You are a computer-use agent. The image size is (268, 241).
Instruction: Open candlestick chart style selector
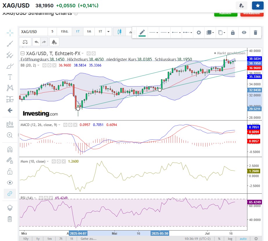[x=119, y=32]
